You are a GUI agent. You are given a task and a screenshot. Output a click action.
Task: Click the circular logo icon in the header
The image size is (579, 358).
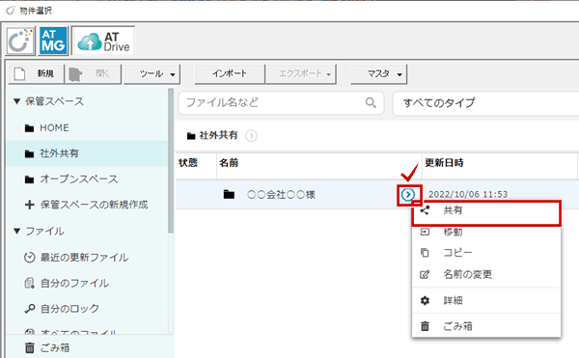tap(20, 41)
